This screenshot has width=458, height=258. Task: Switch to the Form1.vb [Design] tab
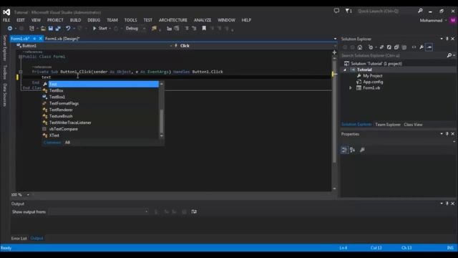click(x=62, y=39)
